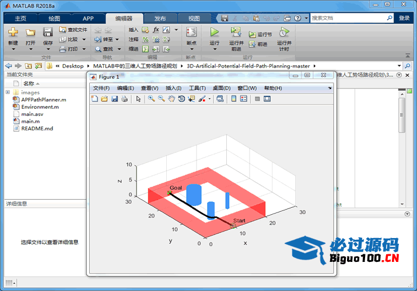Screen dimensions: 417x291
Task: Open the Figure Insert (插入) menu
Action: coord(173,88)
